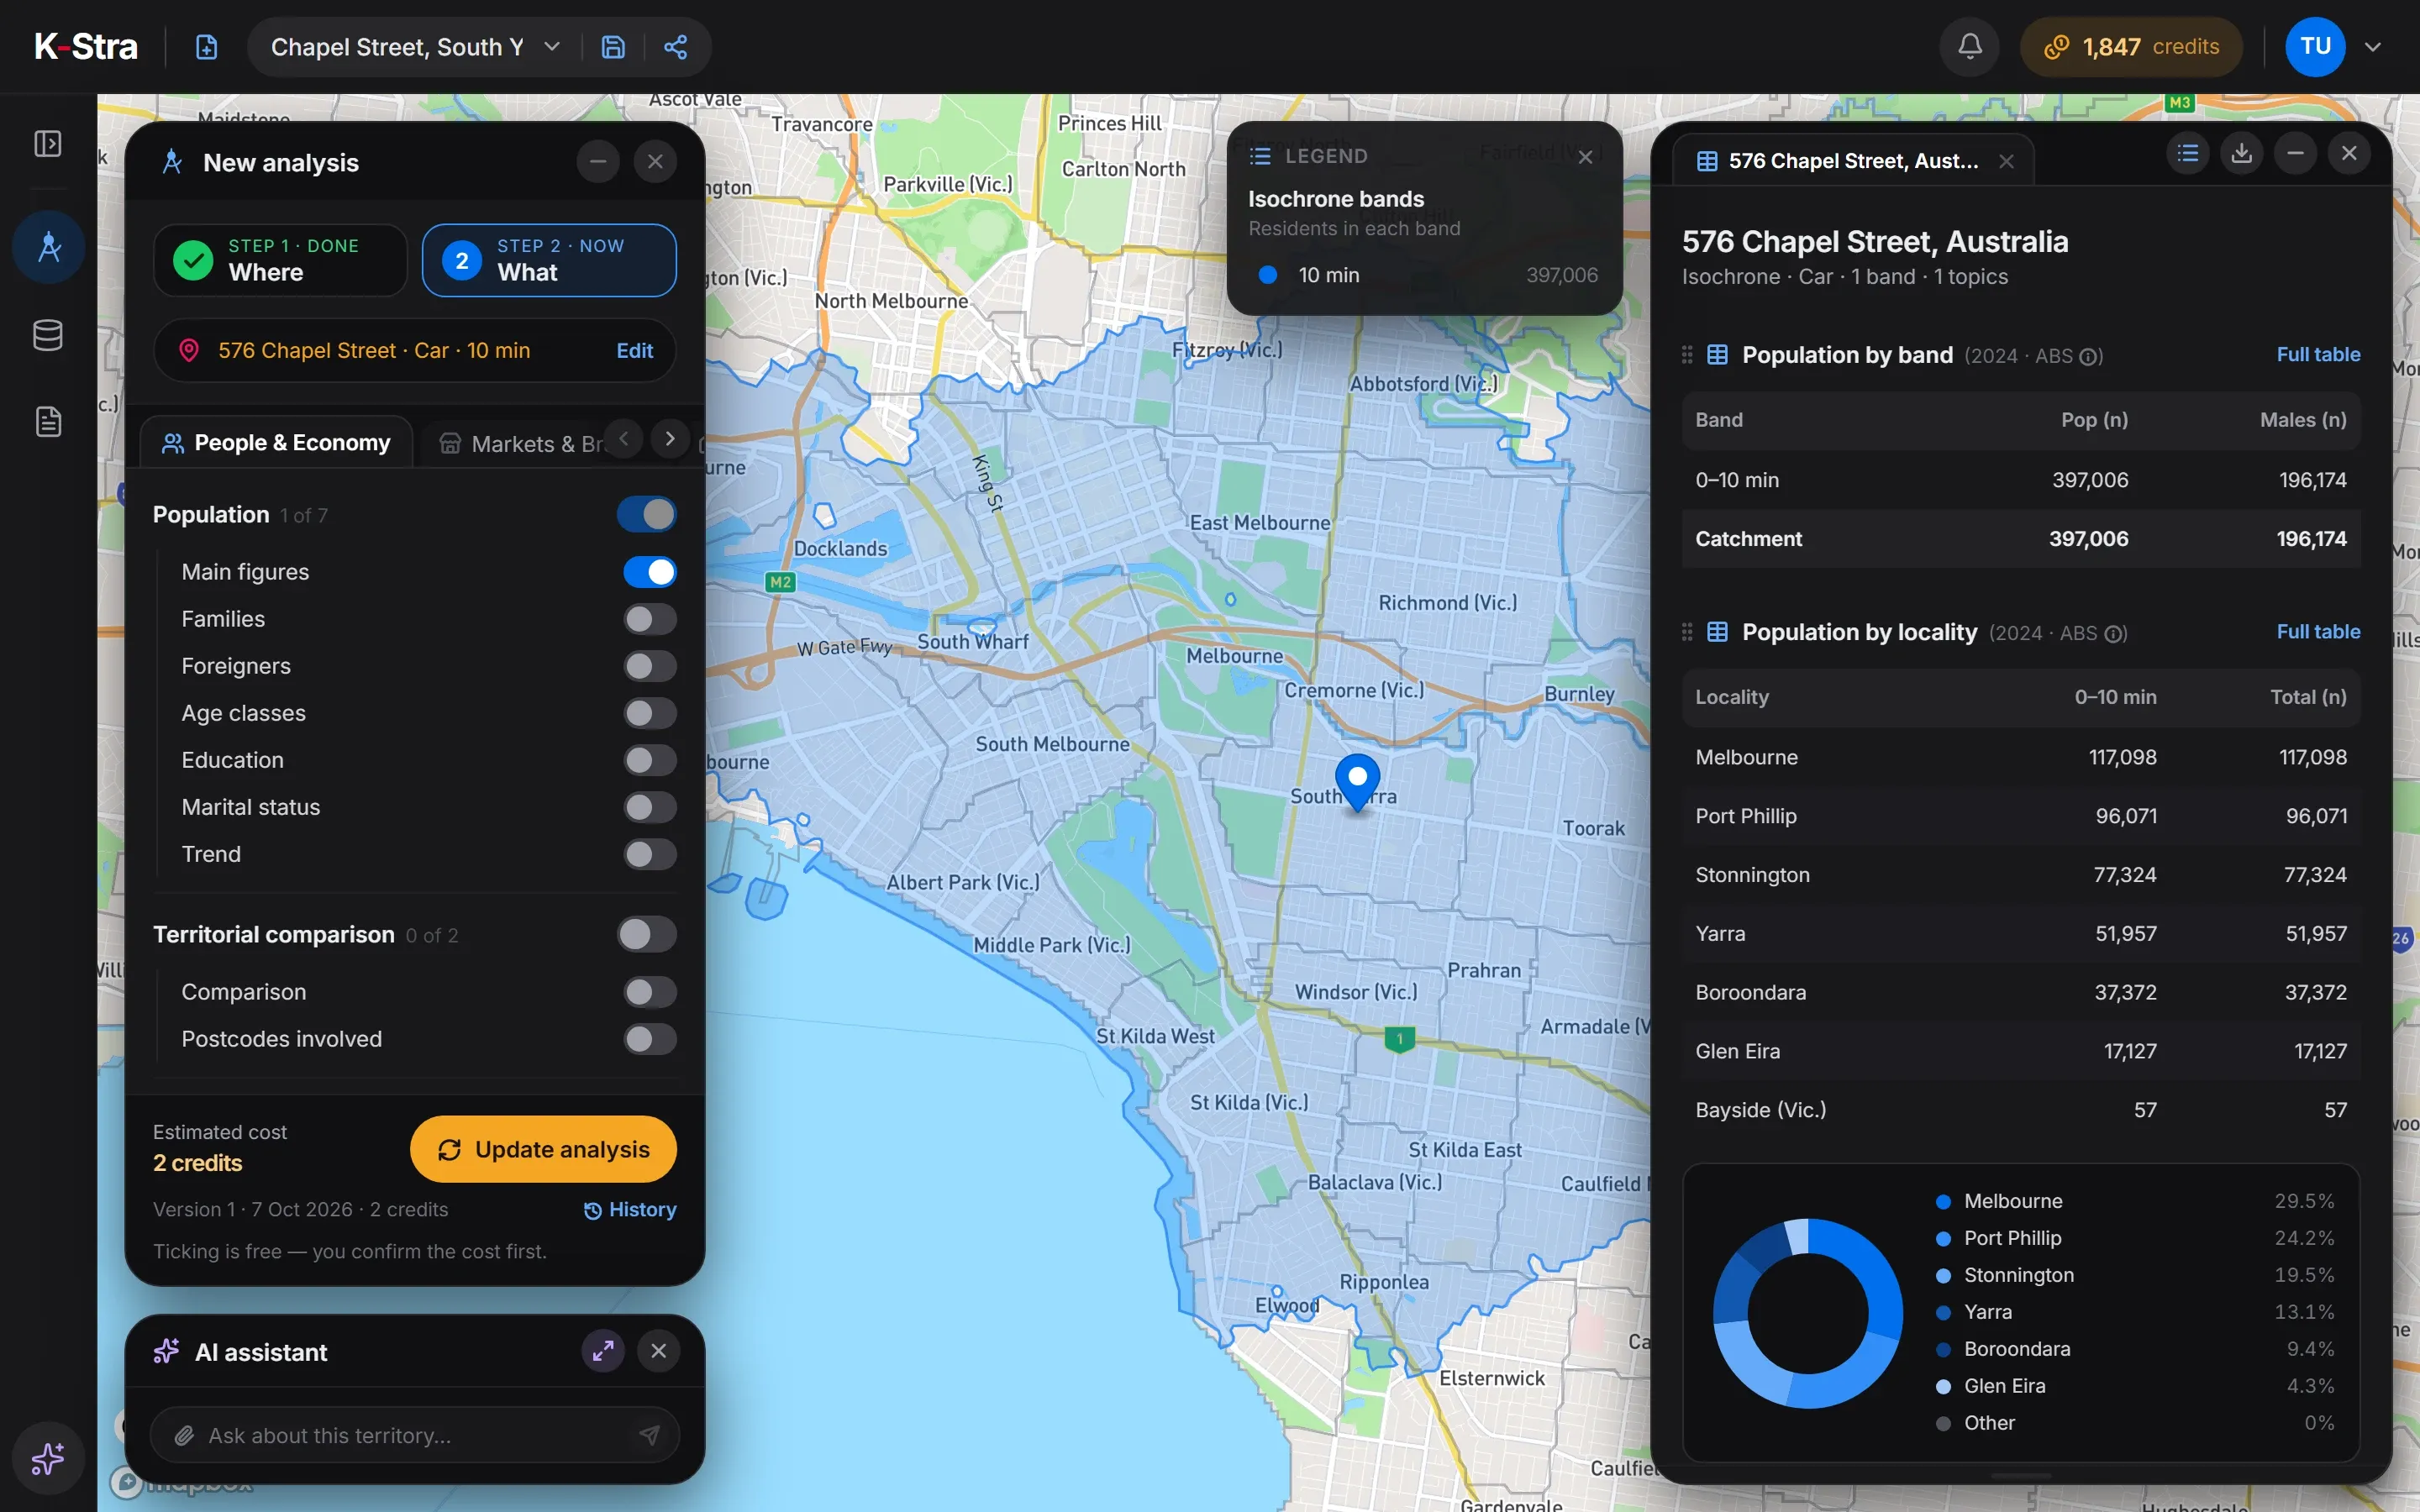Open notifications bell
Screen dimensions: 2420x1512
point(1969,47)
